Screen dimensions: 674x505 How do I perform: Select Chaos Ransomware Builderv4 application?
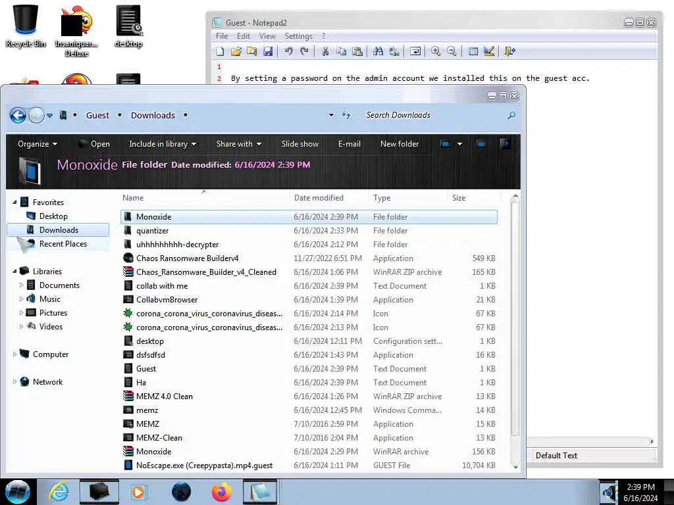click(309, 258)
